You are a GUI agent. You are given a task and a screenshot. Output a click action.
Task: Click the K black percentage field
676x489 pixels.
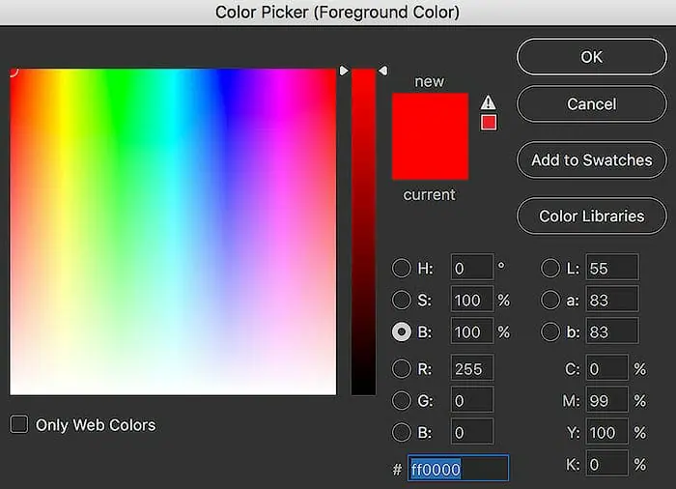607,465
